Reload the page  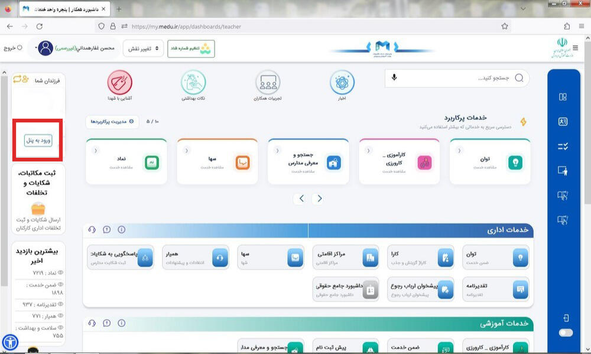tap(39, 27)
